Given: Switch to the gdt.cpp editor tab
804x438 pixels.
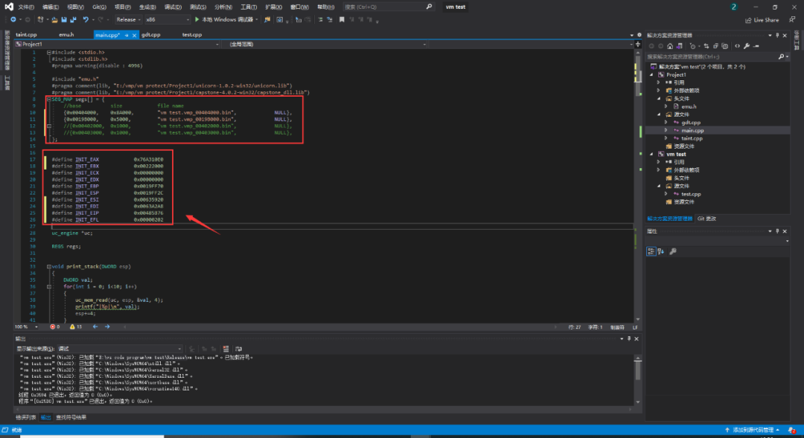Looking at the screenshot, I should [150, 35].
